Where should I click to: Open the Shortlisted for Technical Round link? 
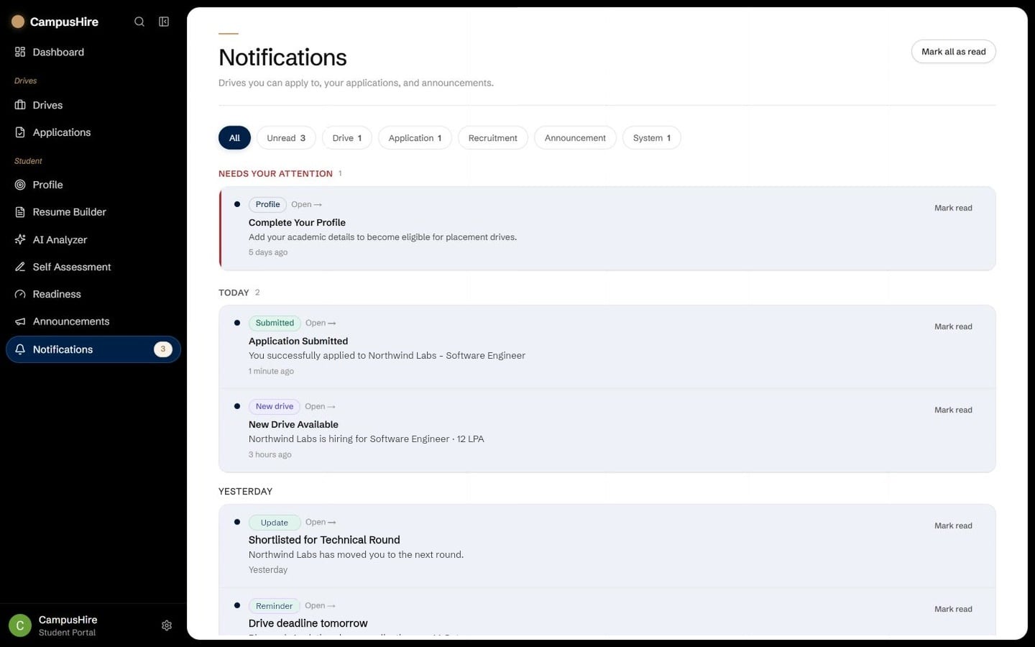click(321, 522)
